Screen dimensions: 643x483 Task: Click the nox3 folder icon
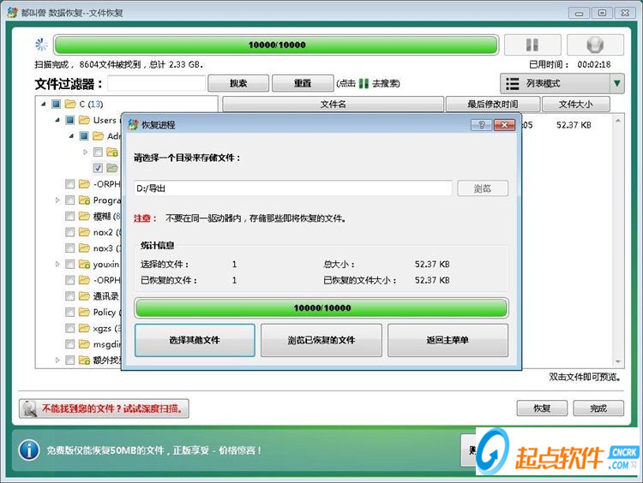point(84,248)
